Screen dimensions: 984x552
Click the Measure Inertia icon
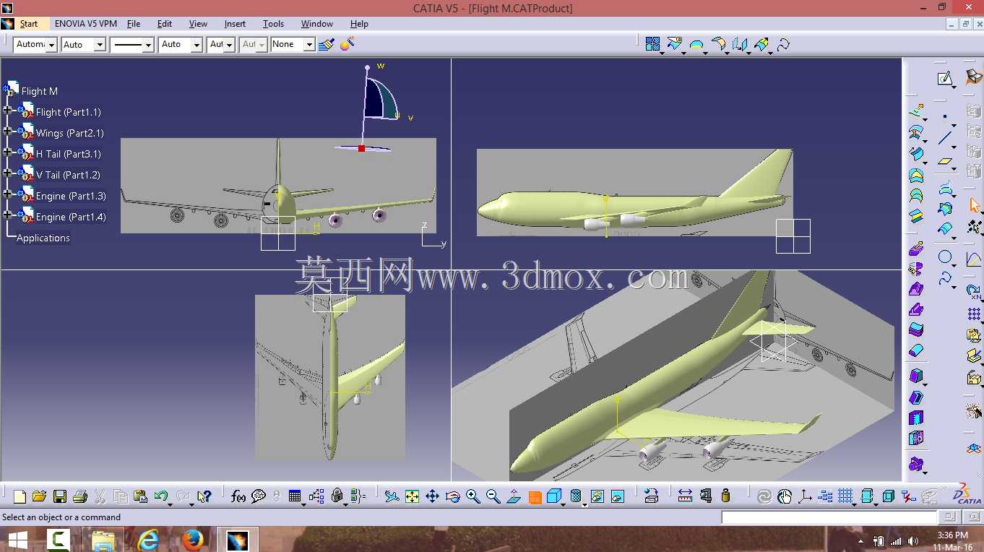726,496
